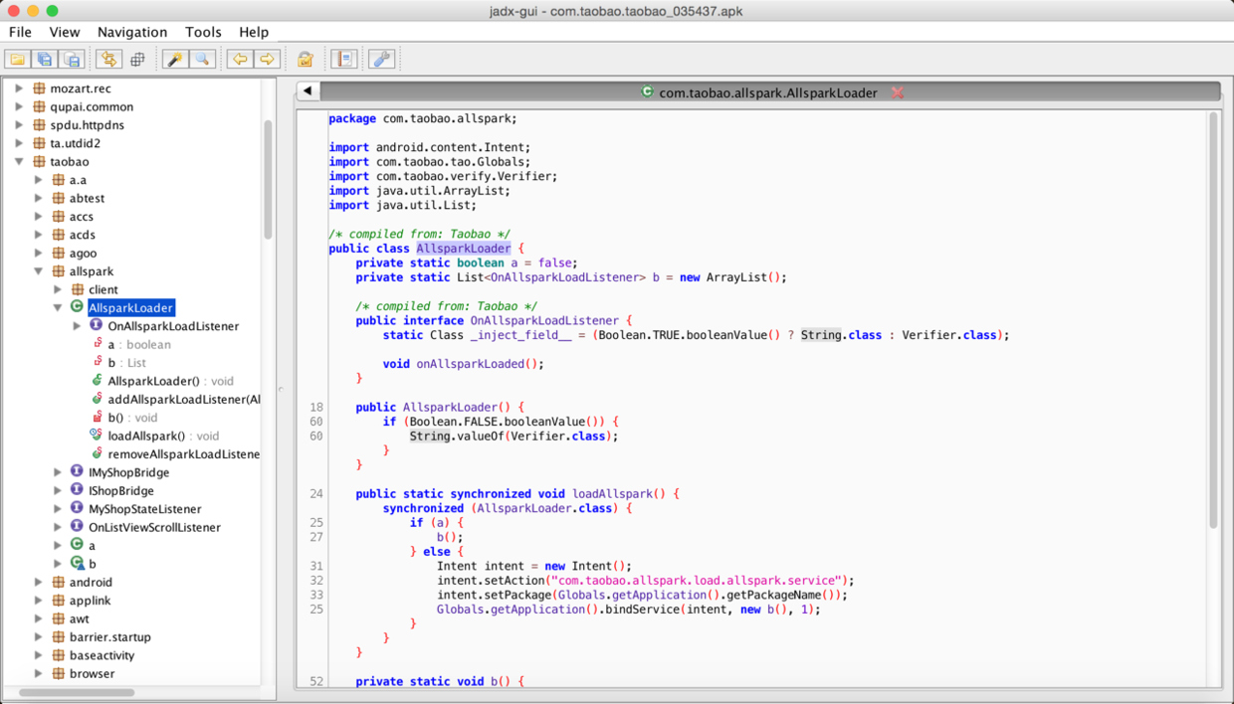This screenshot has height=704, width=1234.
Task: Open preferences with the wrench icon
Action: click(x=381, y=60)
